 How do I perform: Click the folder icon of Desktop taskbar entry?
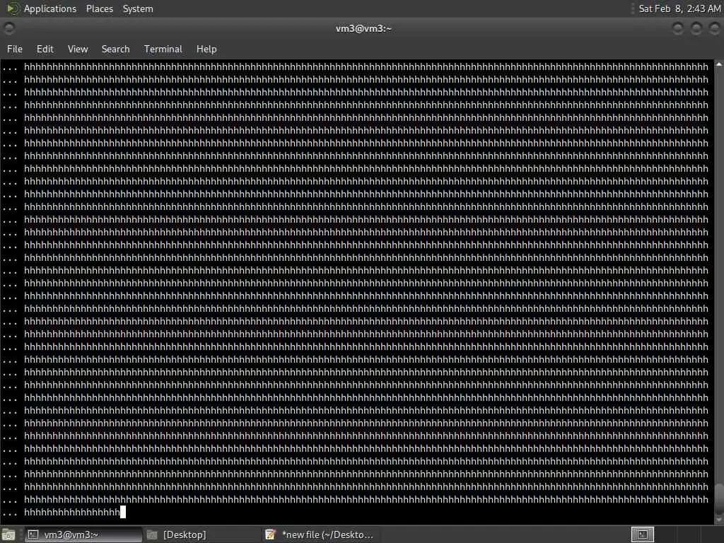click(153, 535)
